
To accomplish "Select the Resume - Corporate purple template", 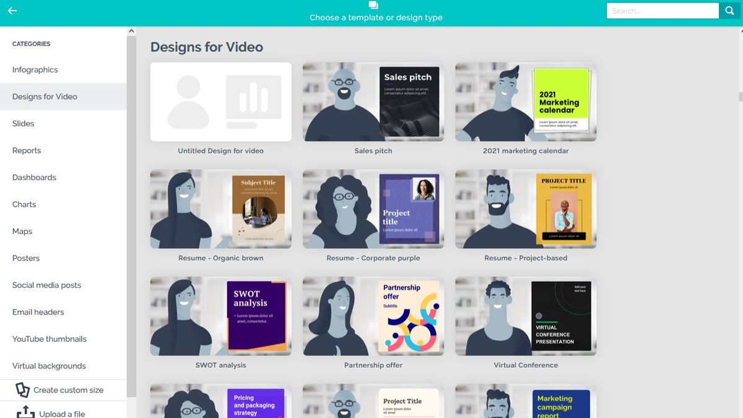I will click(x=373, y=209).
